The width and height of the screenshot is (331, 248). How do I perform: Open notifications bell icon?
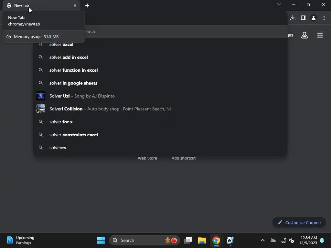pos(322,240)
